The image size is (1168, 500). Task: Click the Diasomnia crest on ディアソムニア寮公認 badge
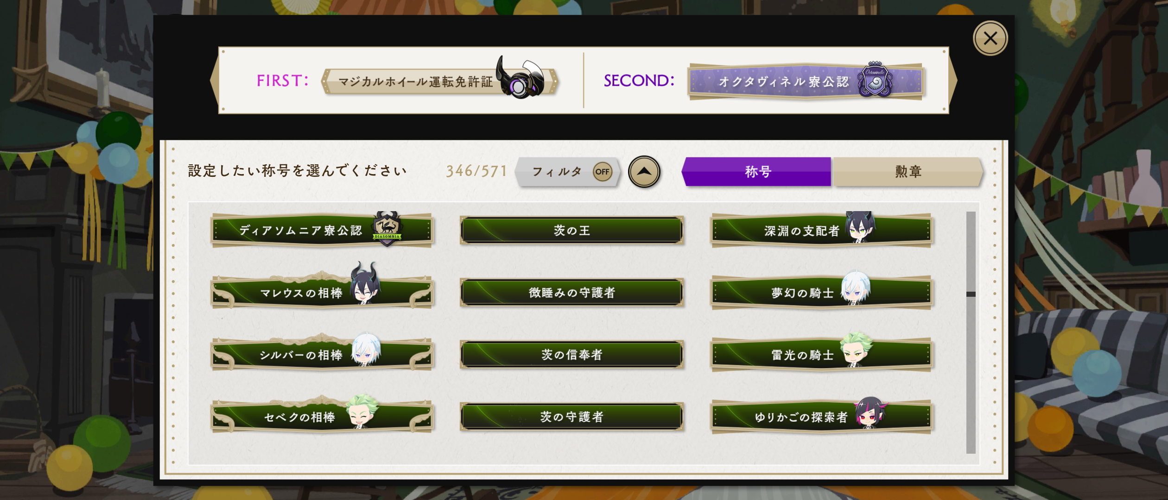tap(387, 228)
